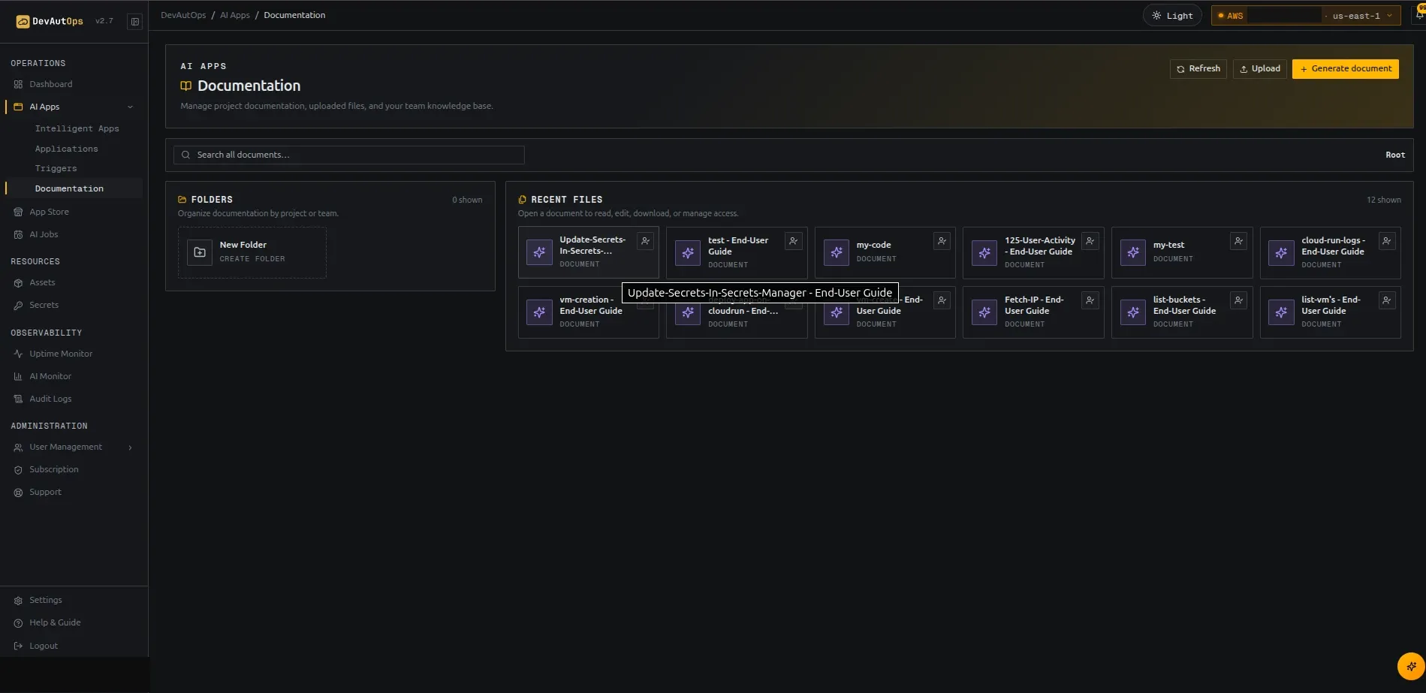Image resolution: width=1426 pixels, height=693 pixels.
Task: Click manage access icon on list-buckets card
Action: (1238, 300)
